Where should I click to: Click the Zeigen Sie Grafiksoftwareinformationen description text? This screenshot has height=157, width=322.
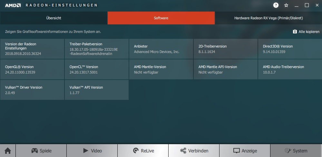click(x=53, y=32)
